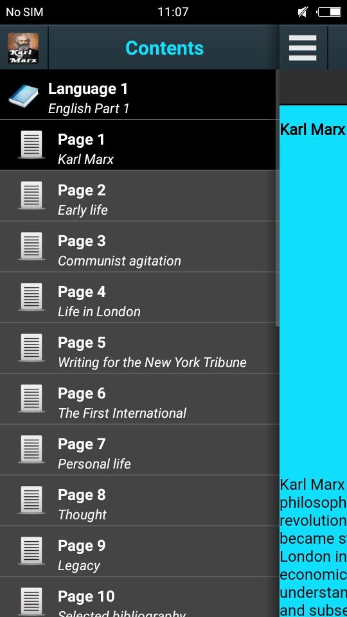Click the document icon beside Page 6

tap(31, 398)
